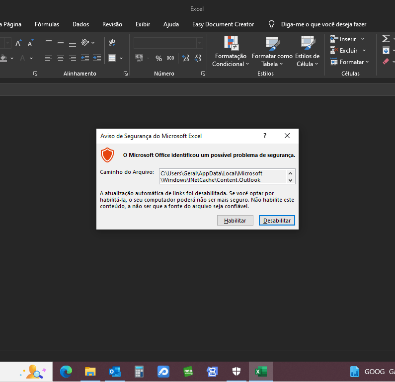Click the increase decimal places icon
395x382 pixels.
pos(186,59)
